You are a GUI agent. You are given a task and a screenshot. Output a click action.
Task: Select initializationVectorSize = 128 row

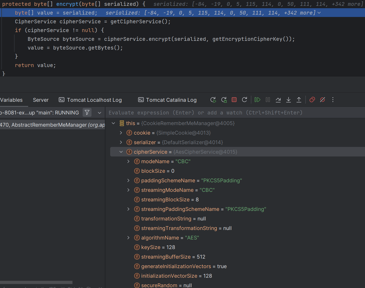click(238, 276)
